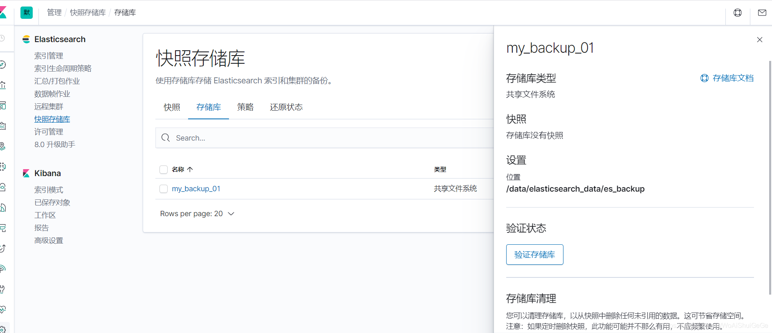Image resolution: width=772 pixels, height=333 pixels.
Task: Open 索引模式 under Kibana
Action: [49, 190]
